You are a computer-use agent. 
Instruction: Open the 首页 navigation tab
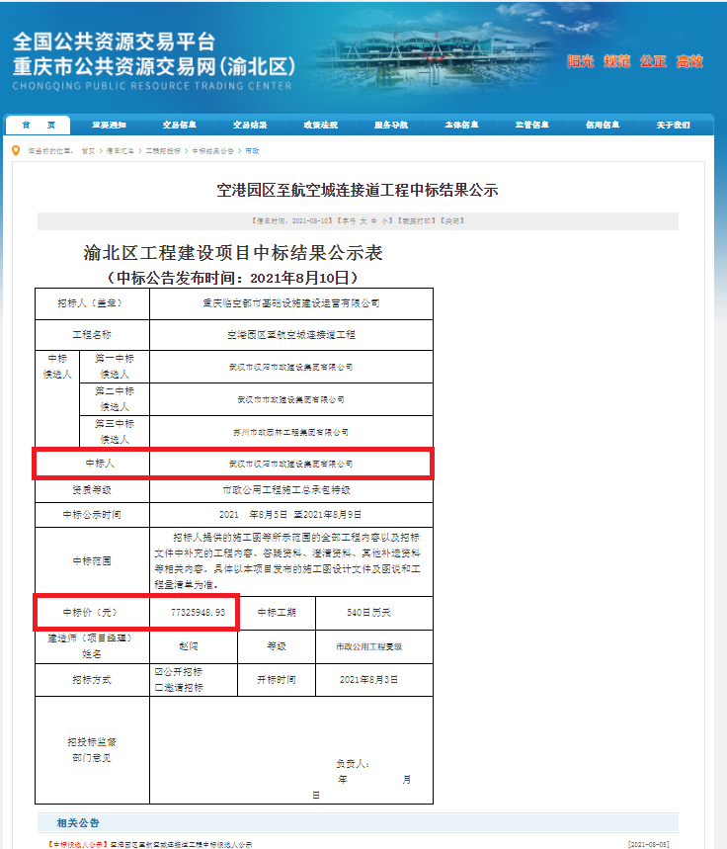[39, 126]
